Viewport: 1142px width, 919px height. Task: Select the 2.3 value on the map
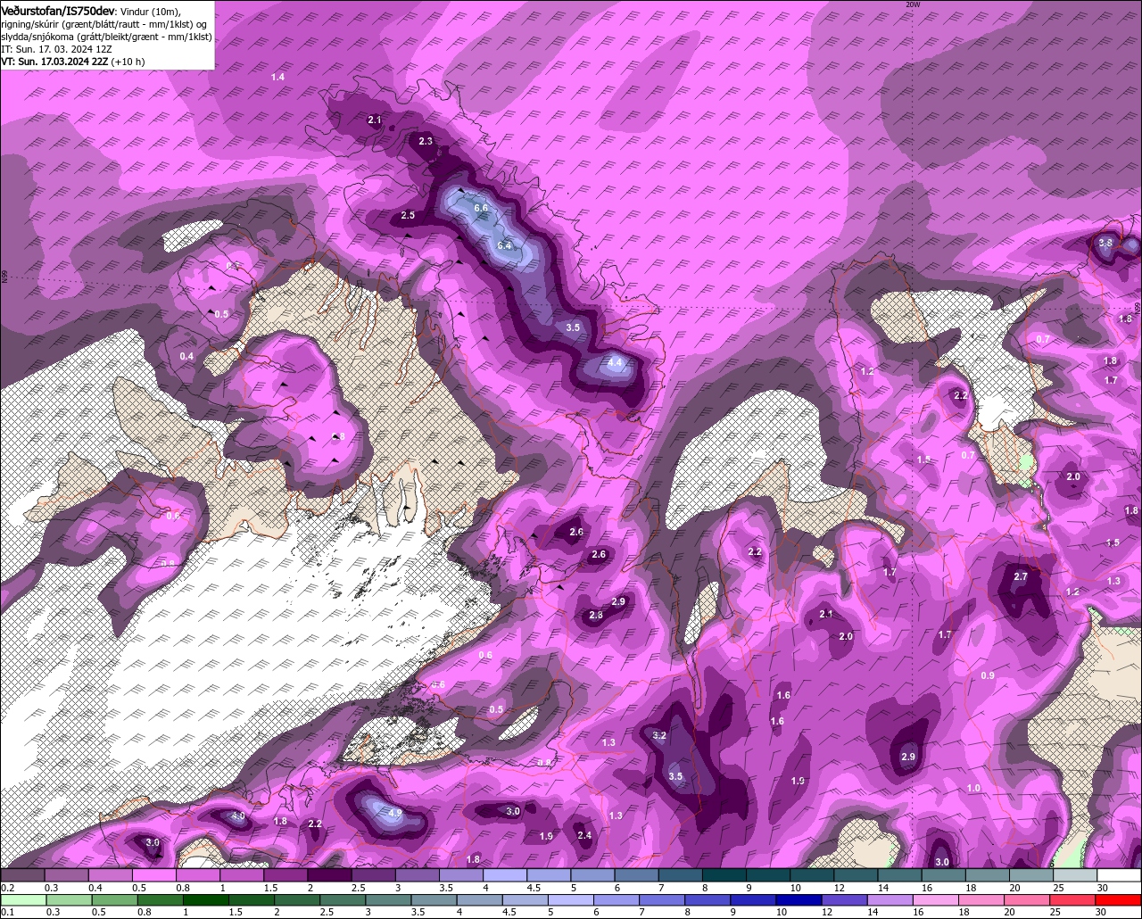pos(426,142)
